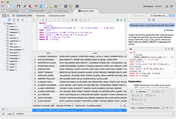Open Schema Editor from the magnifier-database toolbar icon

click(41, 6)
